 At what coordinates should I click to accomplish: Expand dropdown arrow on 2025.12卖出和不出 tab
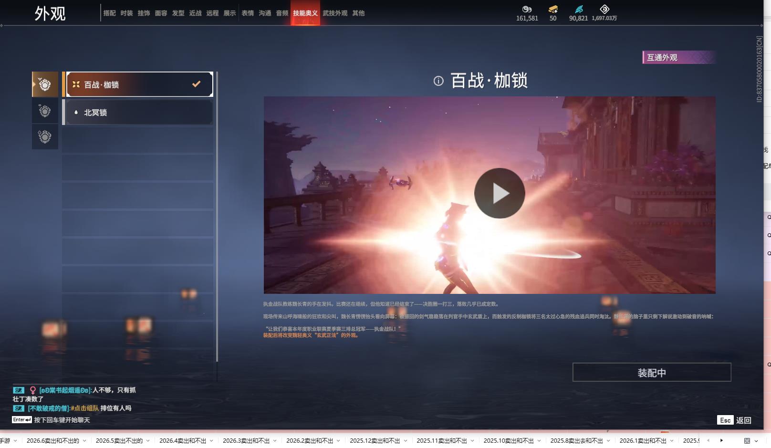pyautogui.click(x=405, y=441)
